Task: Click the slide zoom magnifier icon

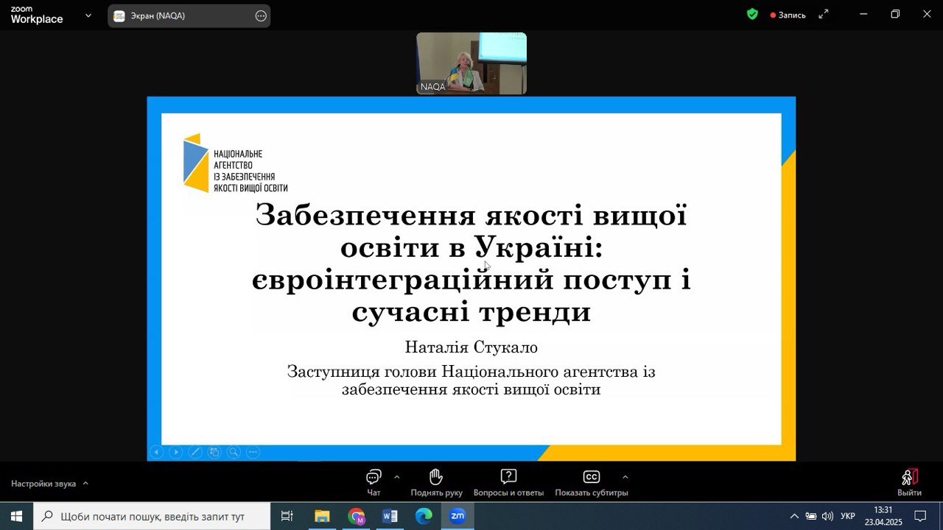Action: pyautogui.click(x=234, y=452)
